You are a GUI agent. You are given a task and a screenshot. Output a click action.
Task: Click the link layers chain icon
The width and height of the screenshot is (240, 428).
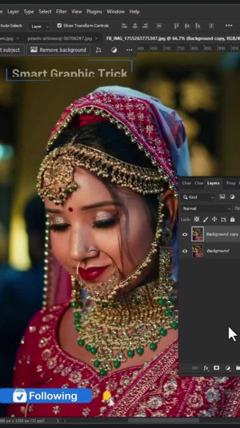tap(195, 368)
